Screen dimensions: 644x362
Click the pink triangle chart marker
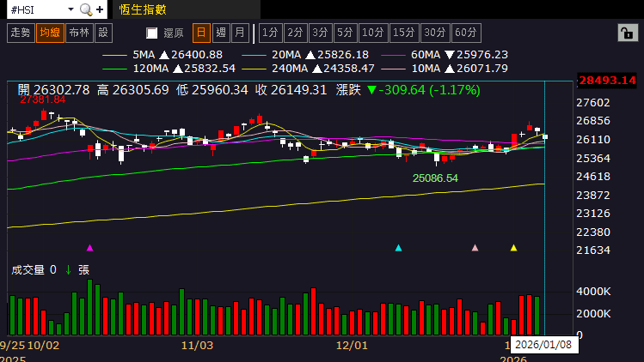(475, 248)
